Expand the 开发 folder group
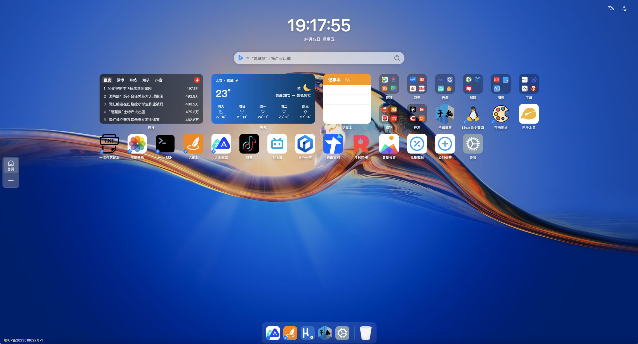The height and width of the screenshot is (344, 638). pos(417,114)
